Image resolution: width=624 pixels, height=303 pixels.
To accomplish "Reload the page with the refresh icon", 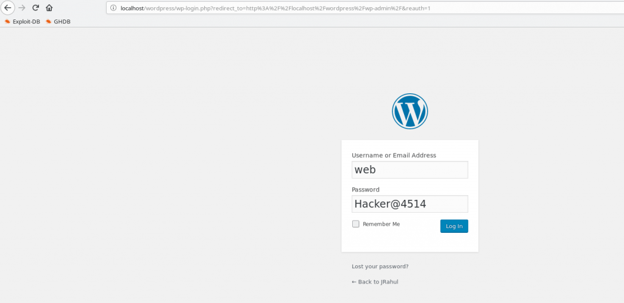I will [35, 7].
